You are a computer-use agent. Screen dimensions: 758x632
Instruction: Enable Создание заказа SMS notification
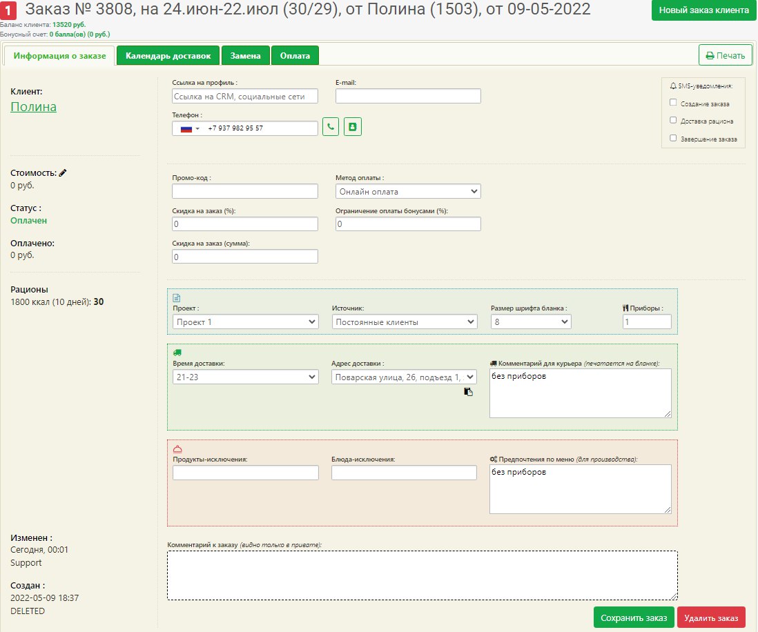[673, 103]
